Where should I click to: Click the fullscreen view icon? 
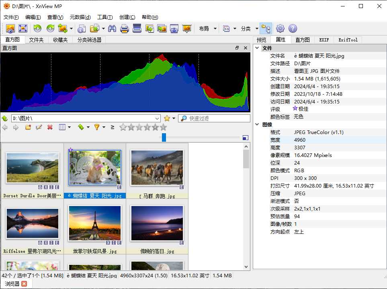[23, 29]
